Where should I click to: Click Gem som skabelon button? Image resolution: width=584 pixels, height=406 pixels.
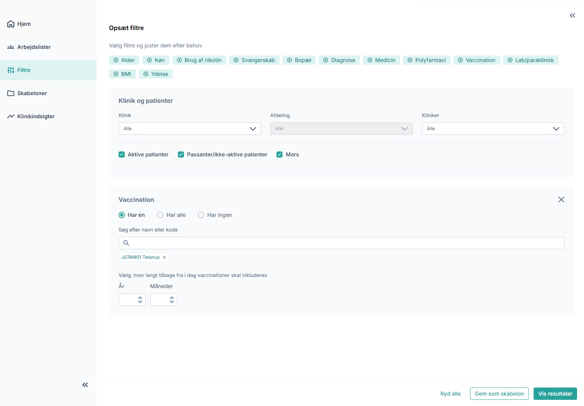499,394
